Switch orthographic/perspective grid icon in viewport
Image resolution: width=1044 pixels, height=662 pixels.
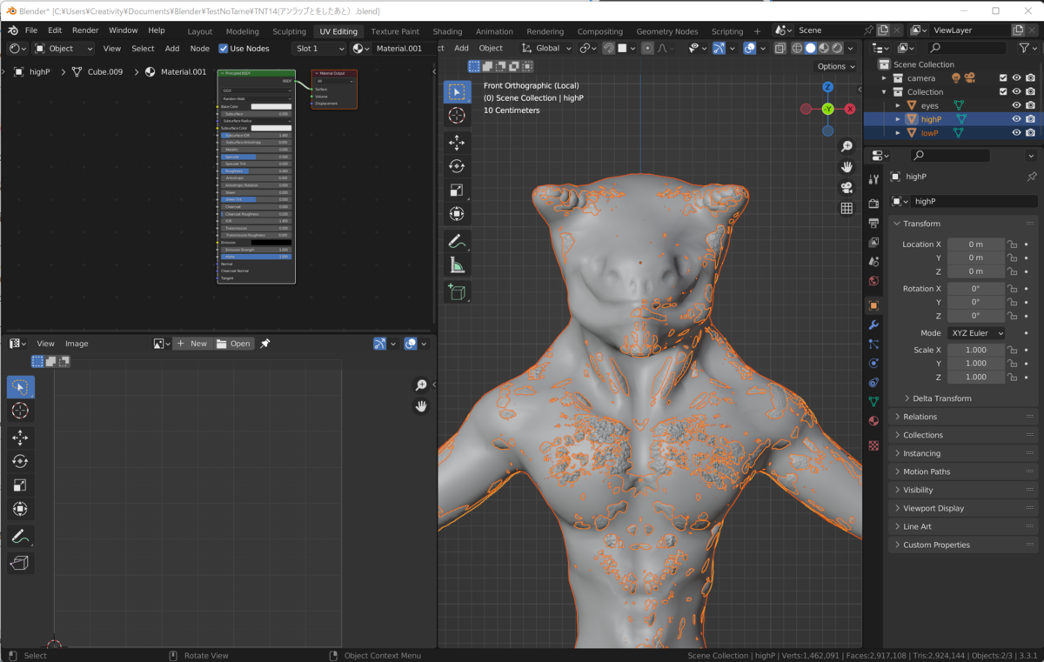click(847, 209)
